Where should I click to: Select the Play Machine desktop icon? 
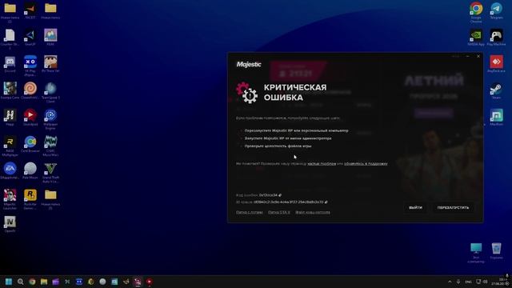(496, 38)
